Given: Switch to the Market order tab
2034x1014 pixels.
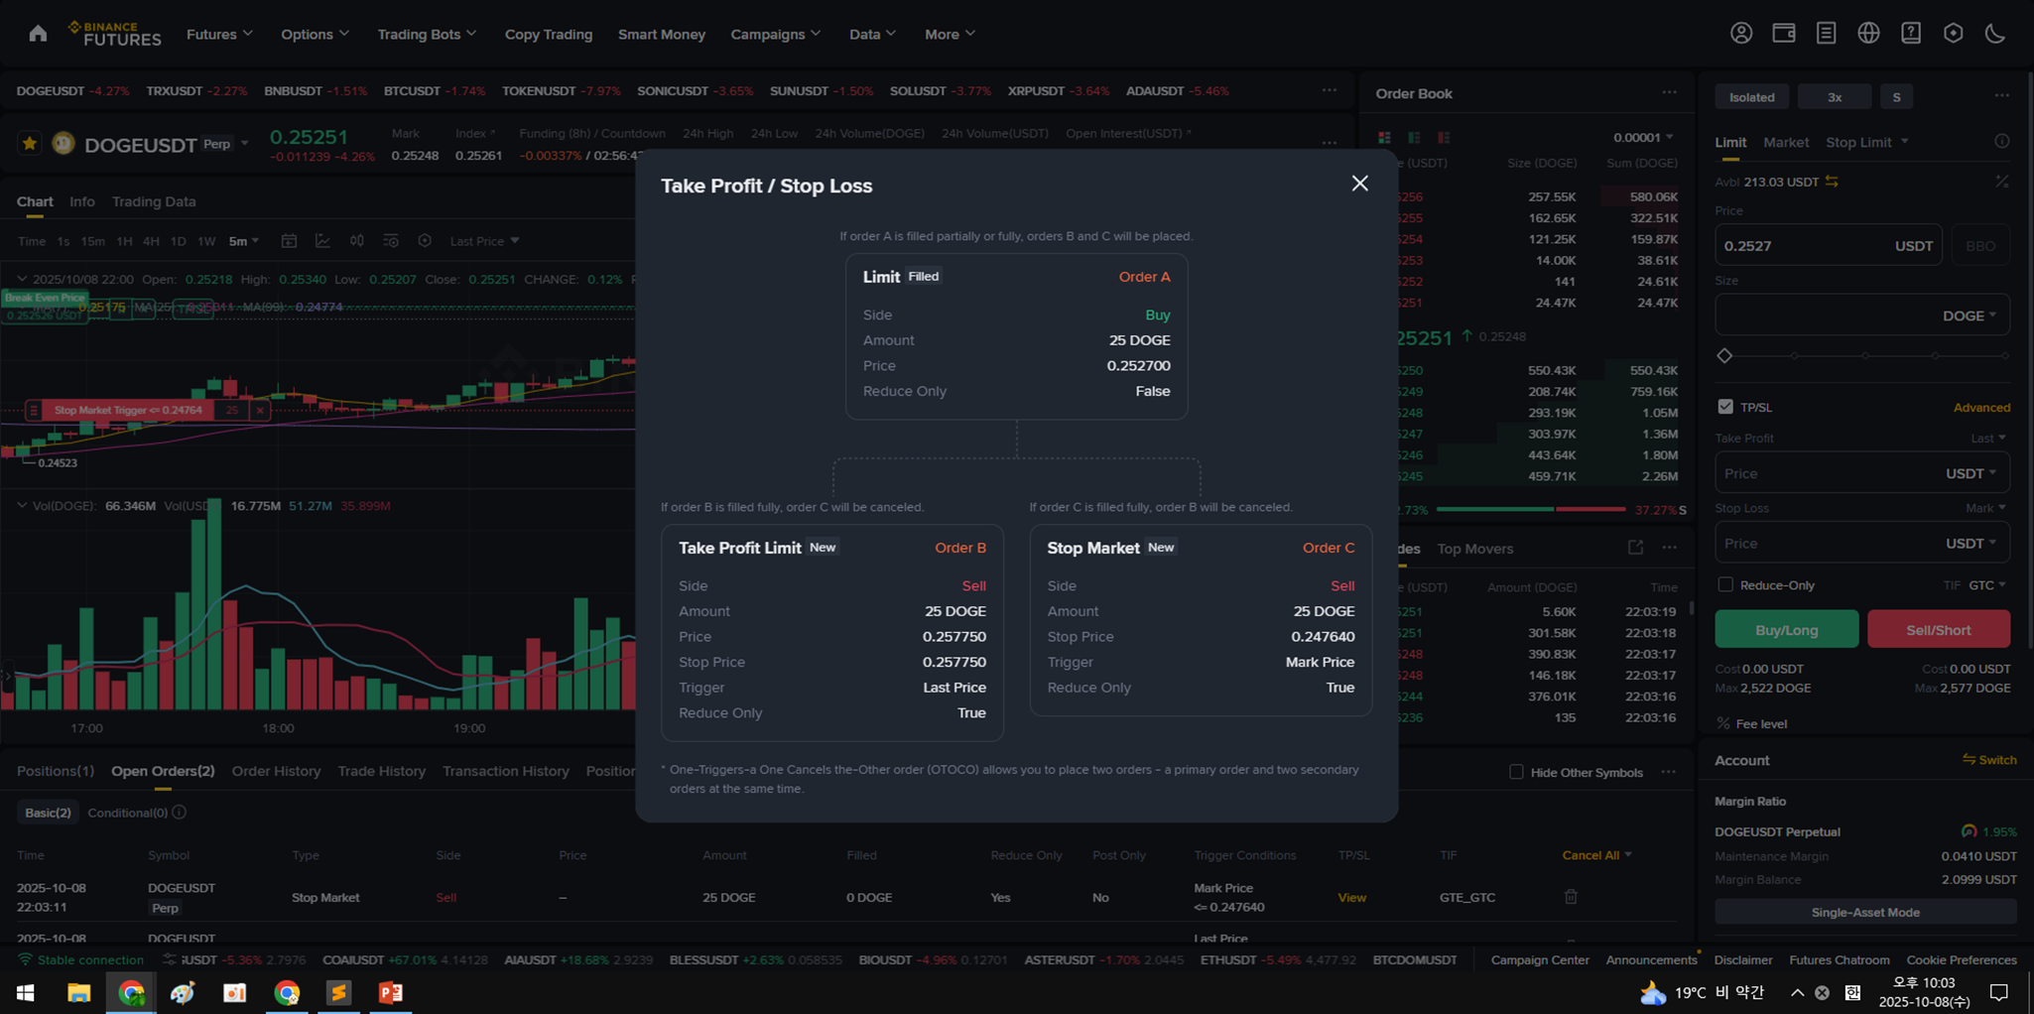Looking at the screenshot, I should click(1785, 142).
